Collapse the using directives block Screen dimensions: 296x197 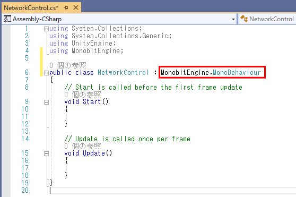[x=46, y=29]
